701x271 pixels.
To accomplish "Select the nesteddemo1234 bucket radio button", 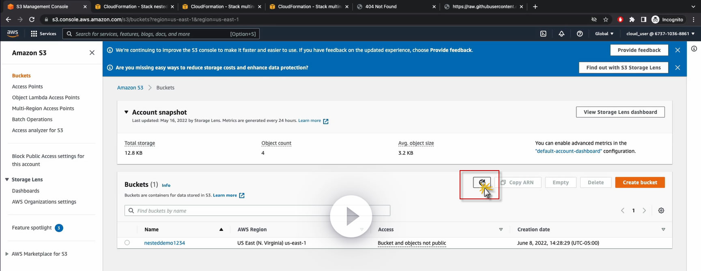I will coord(127,243).
